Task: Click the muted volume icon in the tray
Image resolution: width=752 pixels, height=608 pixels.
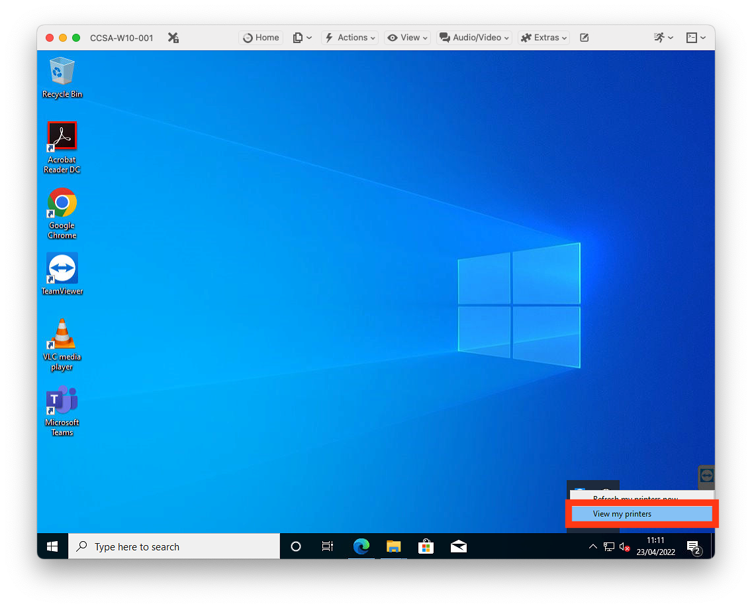Action: point(624,546)
